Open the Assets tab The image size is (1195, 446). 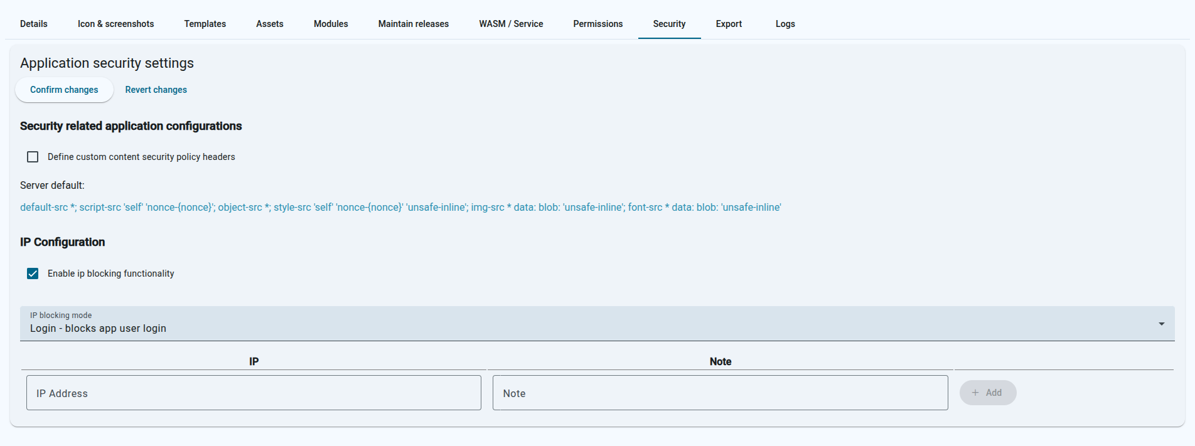point(269,24)
